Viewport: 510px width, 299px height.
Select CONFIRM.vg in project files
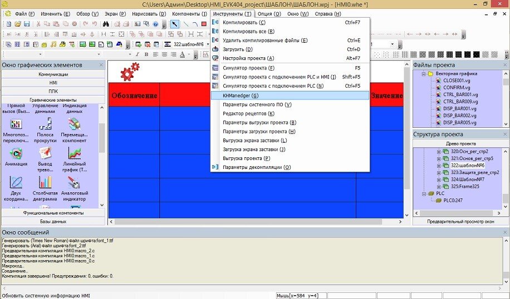(x=457, y=88)
